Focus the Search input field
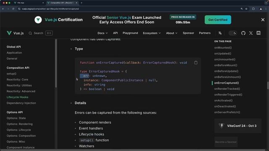Viewport: 269px width, 151px height. pos(41,33)
